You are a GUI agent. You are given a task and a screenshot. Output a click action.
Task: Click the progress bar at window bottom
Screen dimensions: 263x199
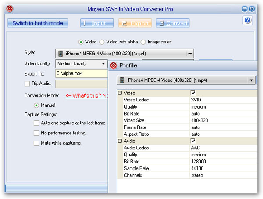pyautogui.click(x=57, y=188)
